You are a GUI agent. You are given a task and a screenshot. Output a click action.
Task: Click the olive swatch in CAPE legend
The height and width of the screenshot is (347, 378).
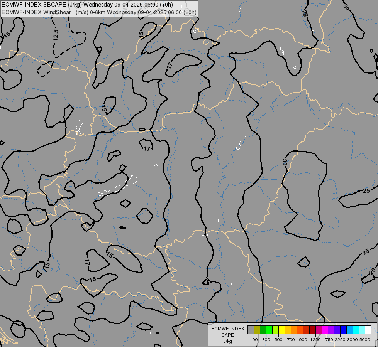pos(257,330)
